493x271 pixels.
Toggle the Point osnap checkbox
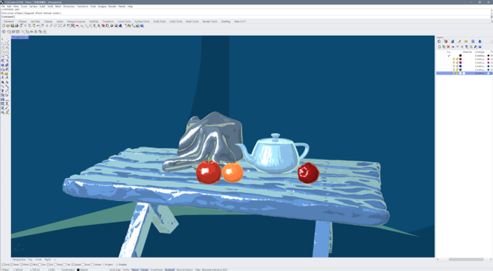21,264
